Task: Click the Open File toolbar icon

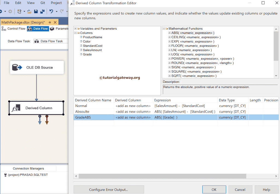Action: [29, 11]
